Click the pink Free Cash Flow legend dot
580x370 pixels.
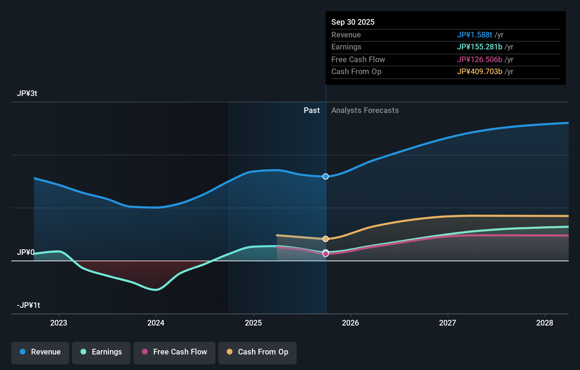[146, 352]
